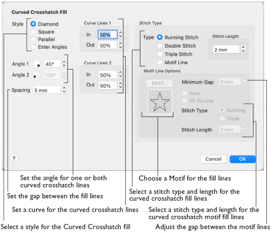Click the Angle 1 stepper arrows
The height and width of the screenshot is (233, 273).
pyautogui.click(x=64, y=63)
